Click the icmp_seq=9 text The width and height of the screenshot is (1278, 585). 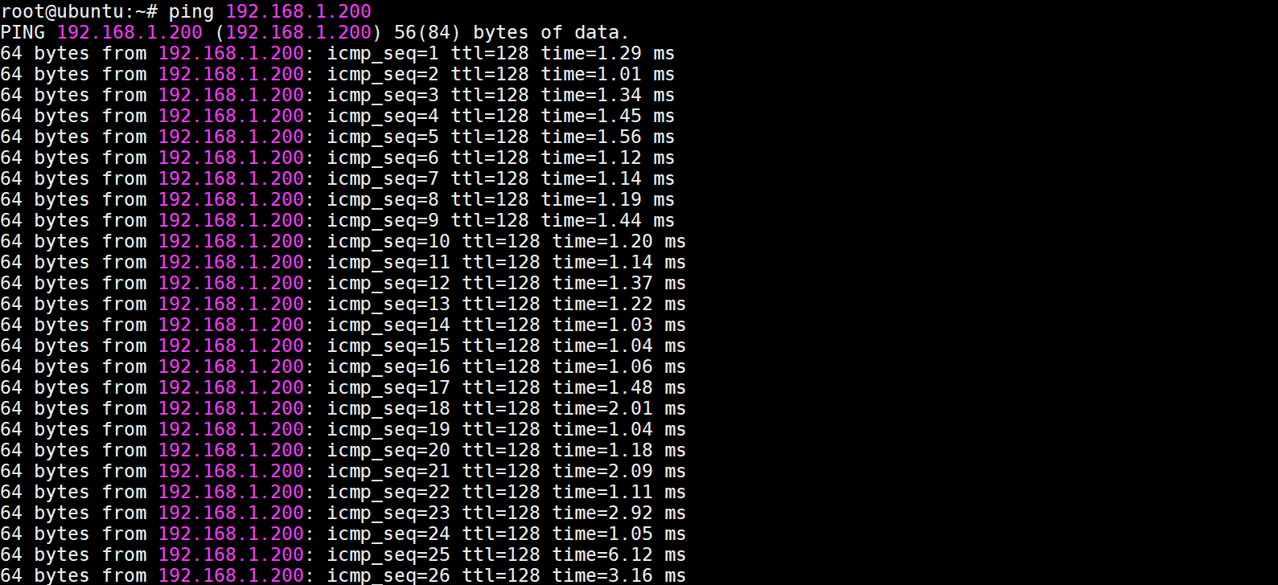point(383,220)
